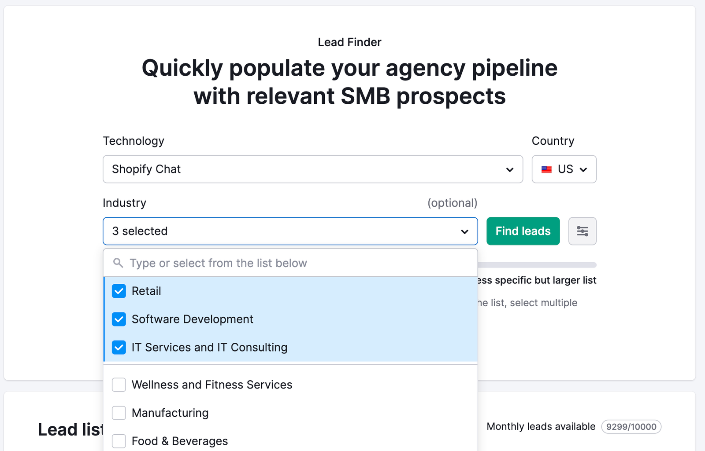
Task: Choose Food & Beverages option label
Action: (x=180, y=441)
